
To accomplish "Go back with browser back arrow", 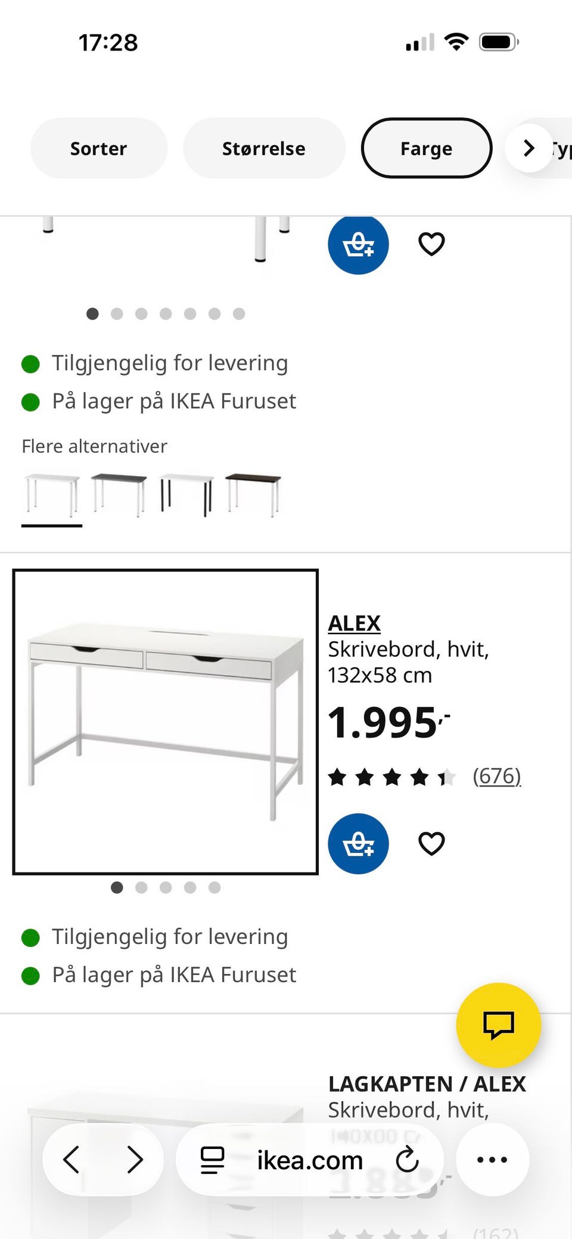I will click(x=71, y=1160).
